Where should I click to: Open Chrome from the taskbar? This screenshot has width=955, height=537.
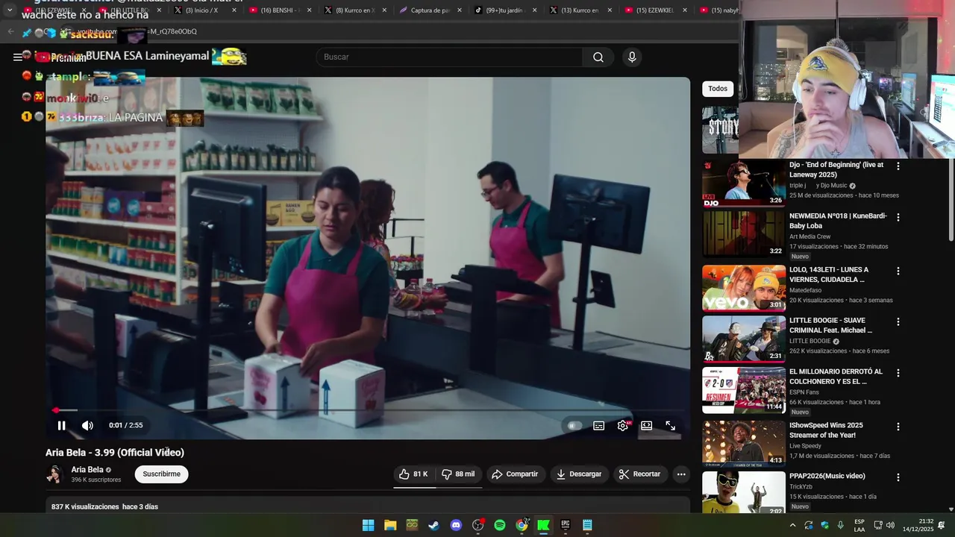click(x=522, y=525)
